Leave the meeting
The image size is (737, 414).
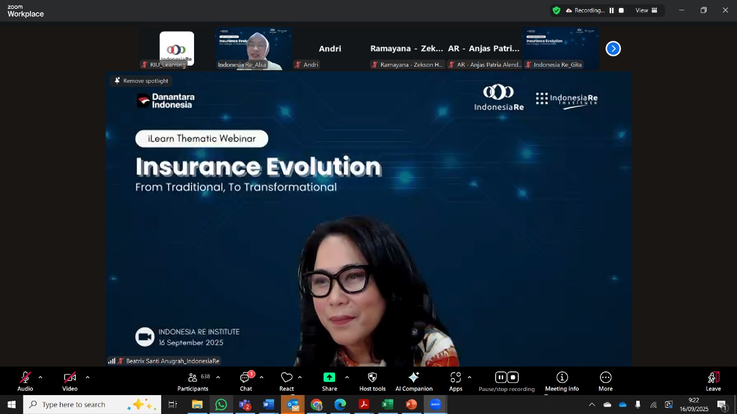[713, 381]
